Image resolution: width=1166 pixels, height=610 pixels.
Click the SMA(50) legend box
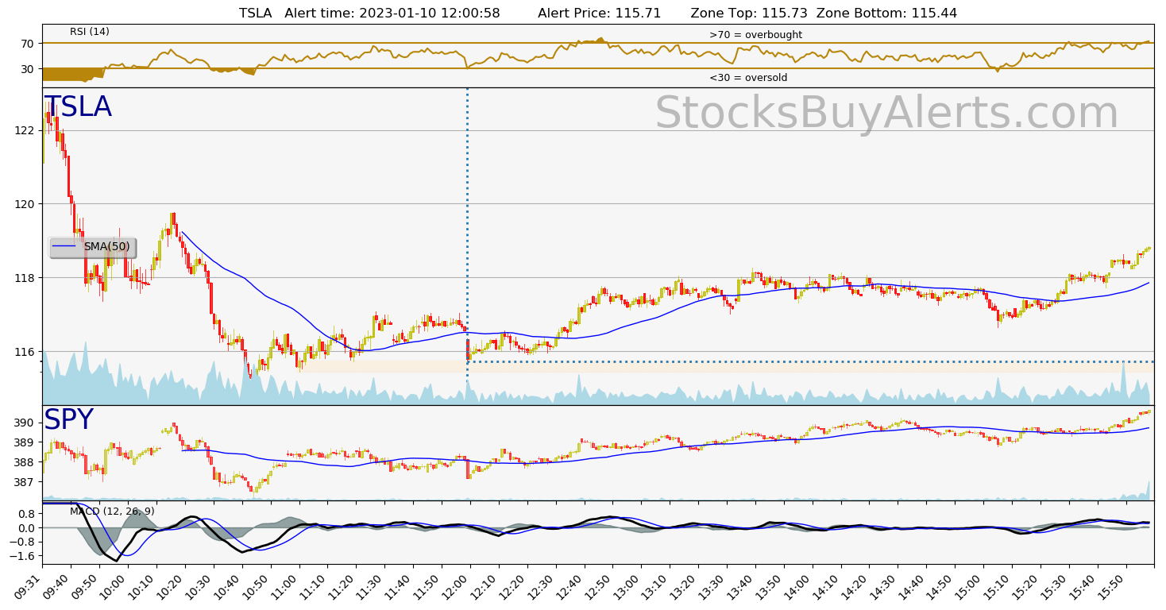(x=92, y=247)
